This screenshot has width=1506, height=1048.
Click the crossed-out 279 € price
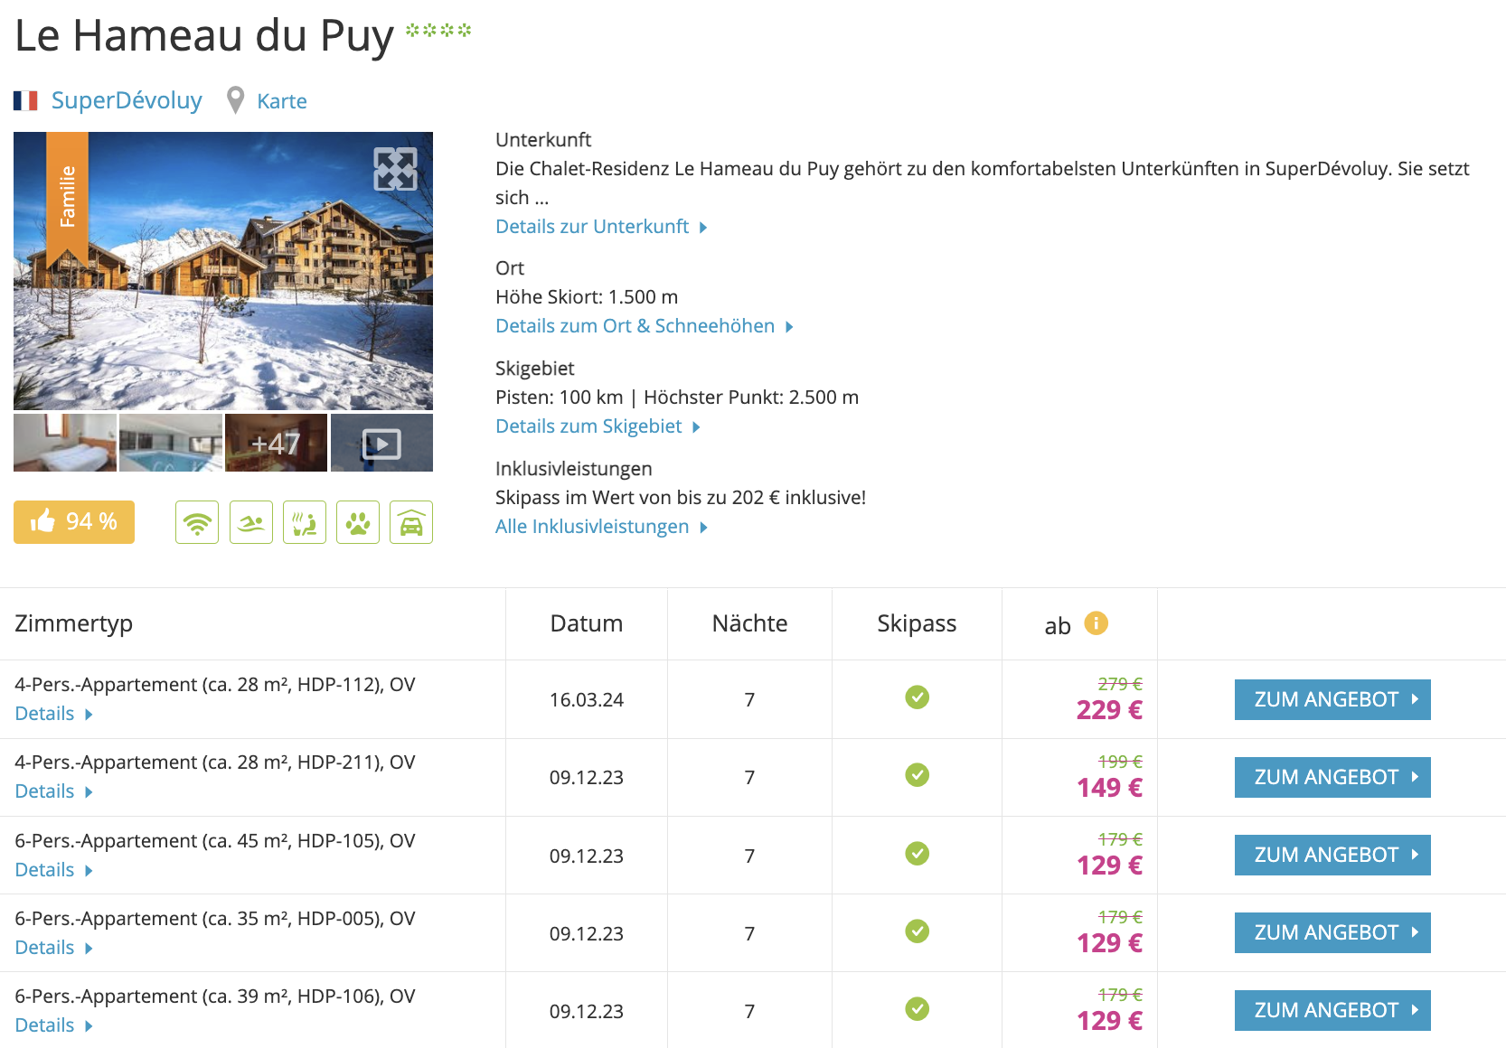coord(1120,684)
